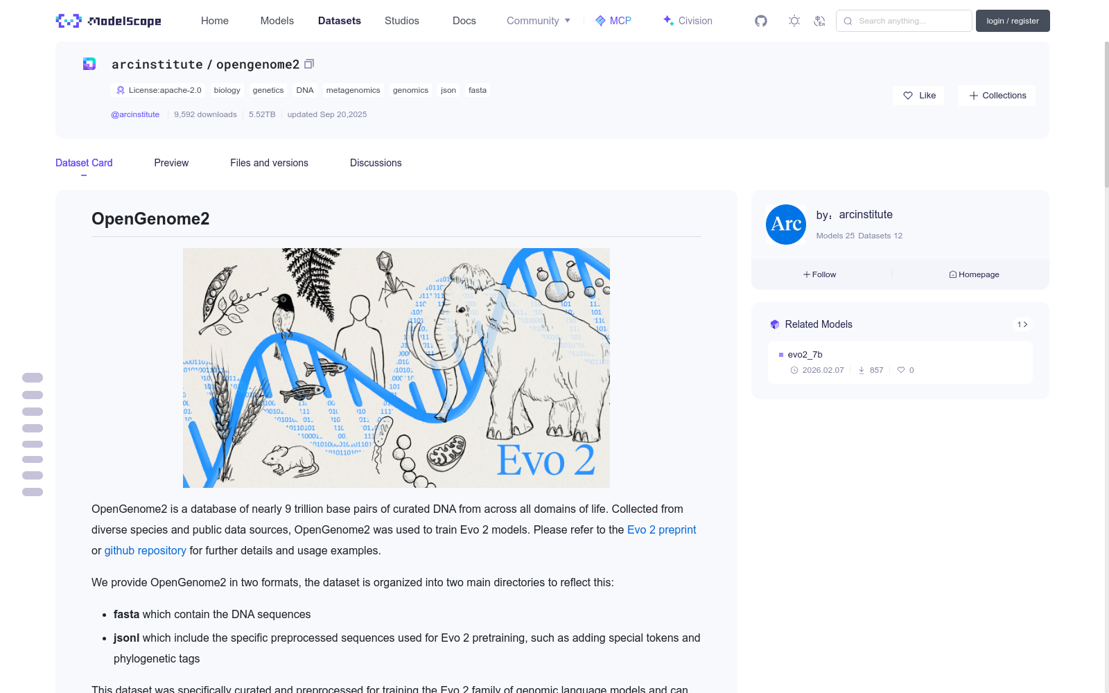1109x693 pixels.
Task: Open the Models menu item
Action: pyautogui.click(x=277, y=21)
